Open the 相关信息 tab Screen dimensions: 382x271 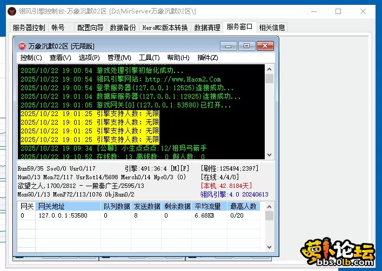click(272, 28)
